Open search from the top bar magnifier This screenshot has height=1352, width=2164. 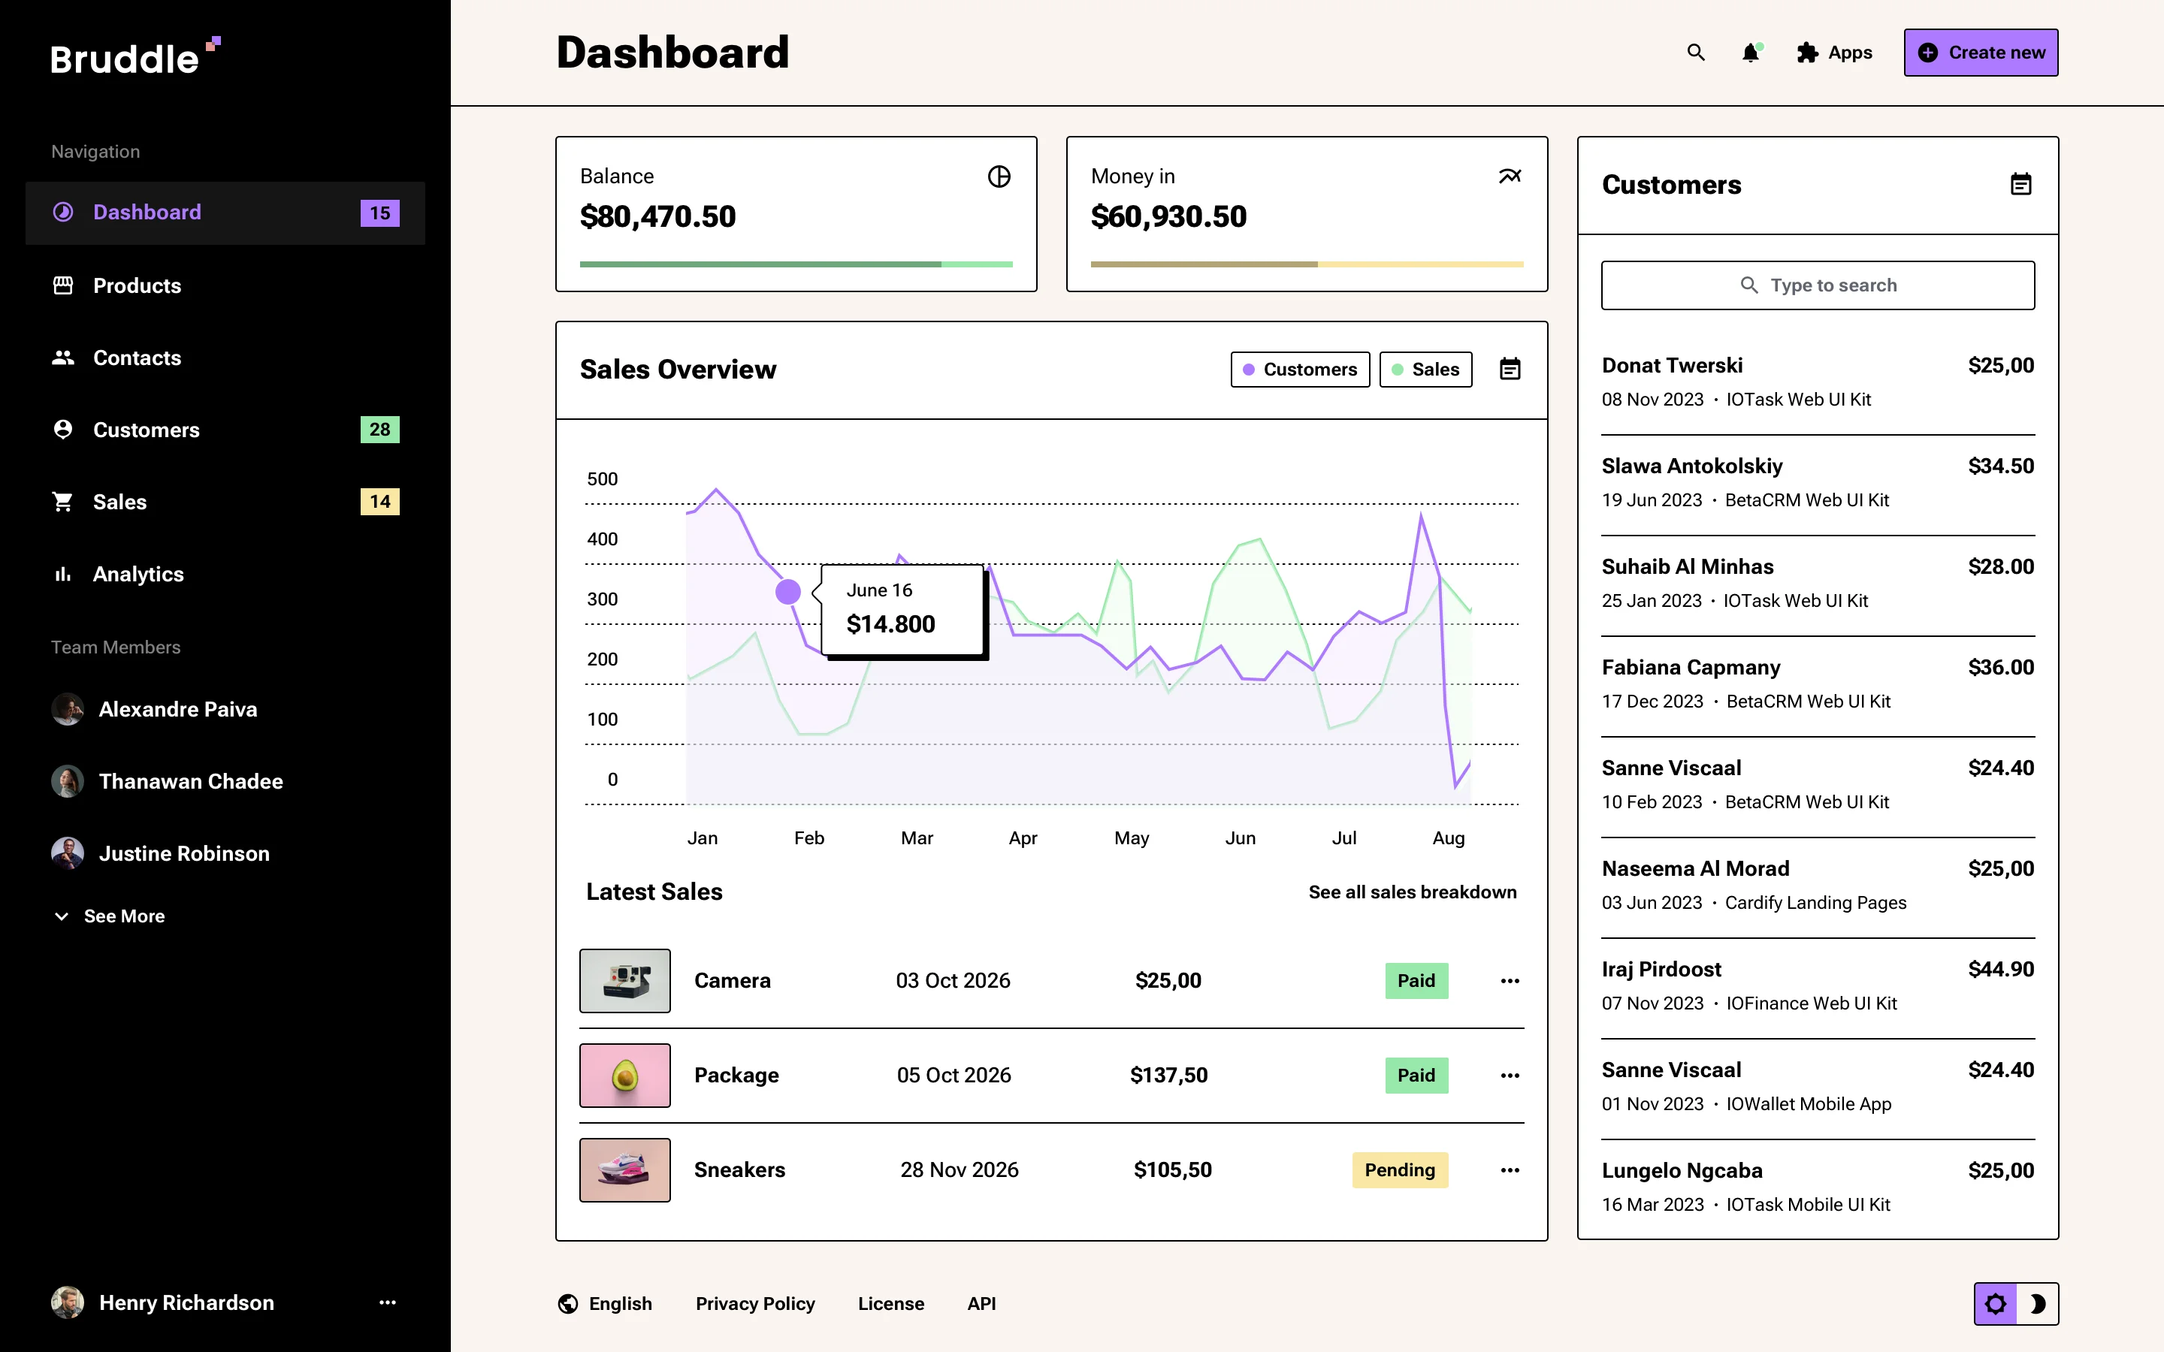point(1695,53)
